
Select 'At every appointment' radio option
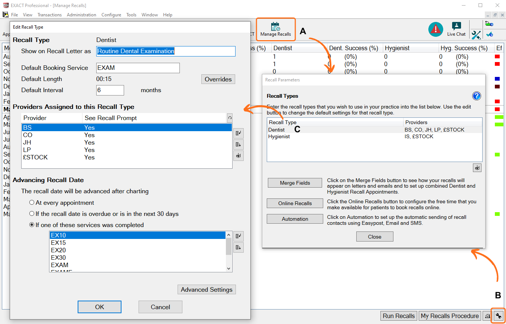[x=32, y=203]
